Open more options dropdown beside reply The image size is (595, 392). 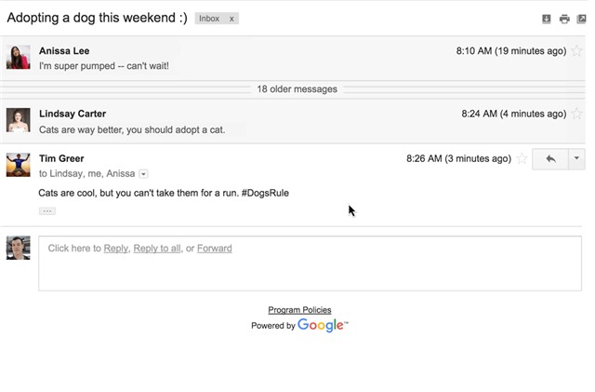(x=576, y=159)
